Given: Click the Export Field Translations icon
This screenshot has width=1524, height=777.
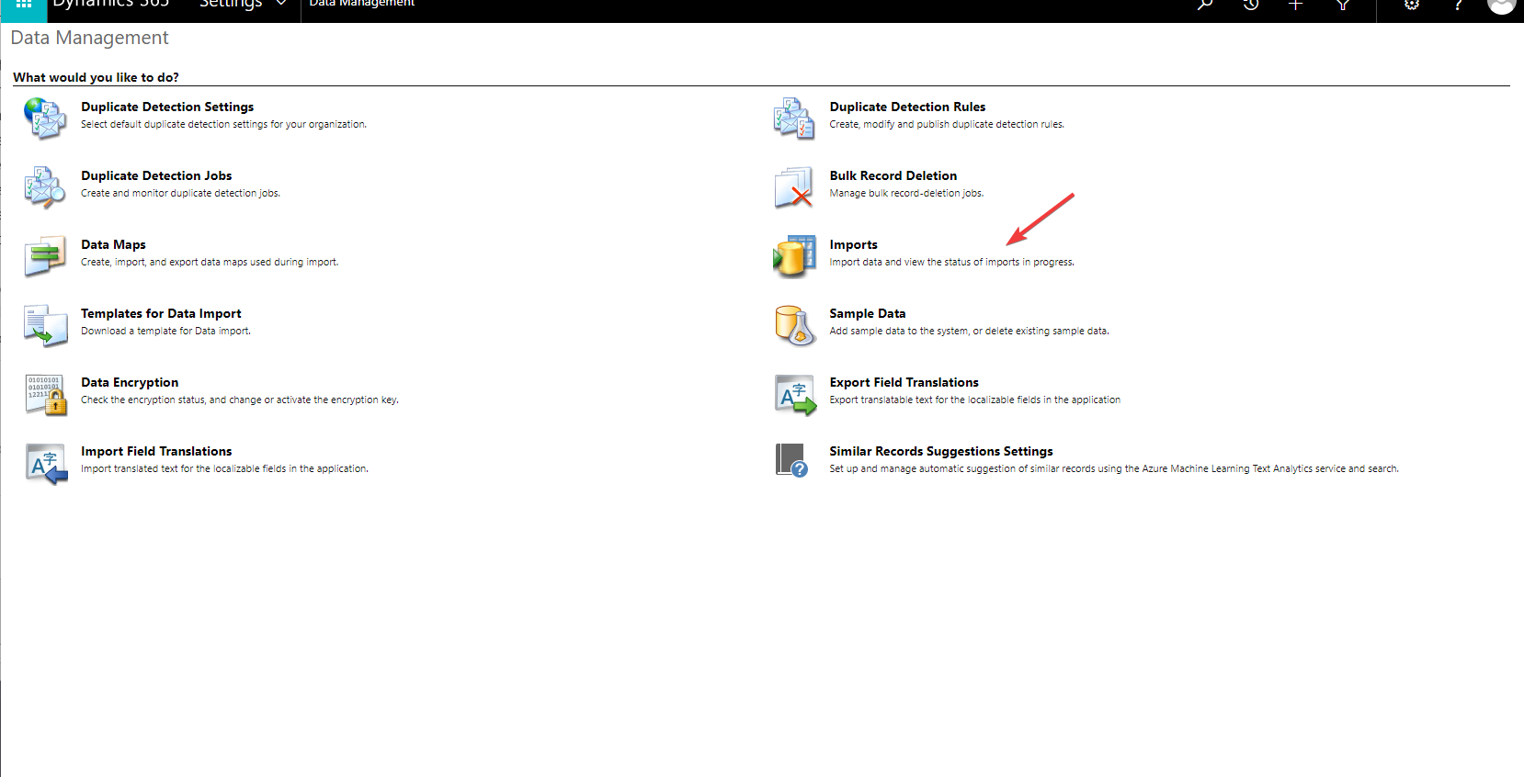Looking at the screenshot, I should tap(794, 394).
